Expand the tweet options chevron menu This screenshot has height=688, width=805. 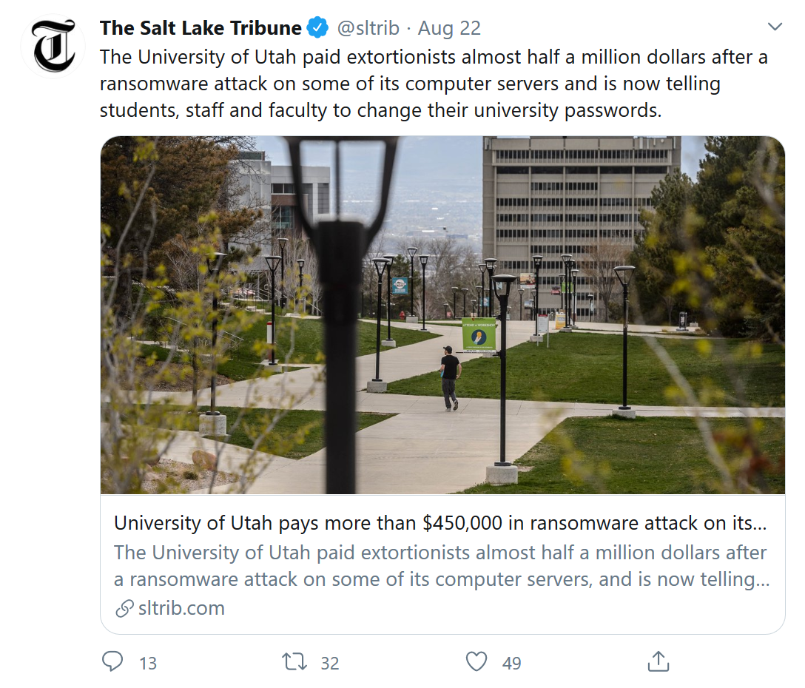pyautogui.click(x=775, y=27)
